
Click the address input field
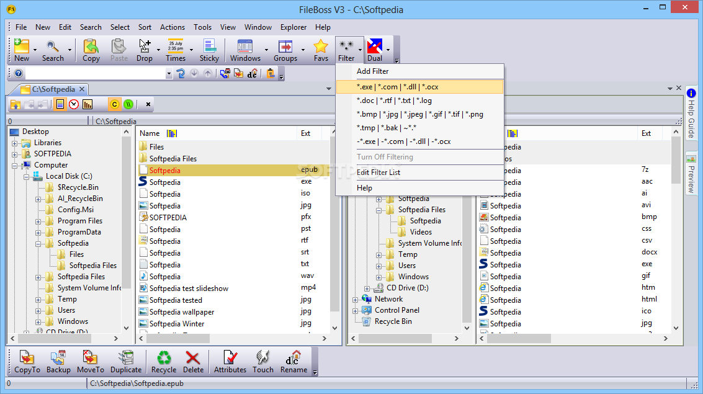[95, 73]
